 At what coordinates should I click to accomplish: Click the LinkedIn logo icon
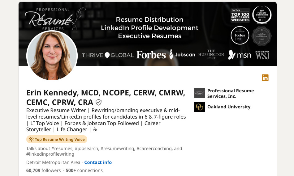click(265, 78)
